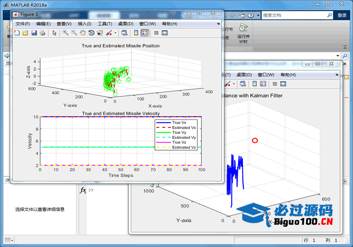Activate Zoom In tool in Figure 1
353x247 pixels.
[66, 33]
